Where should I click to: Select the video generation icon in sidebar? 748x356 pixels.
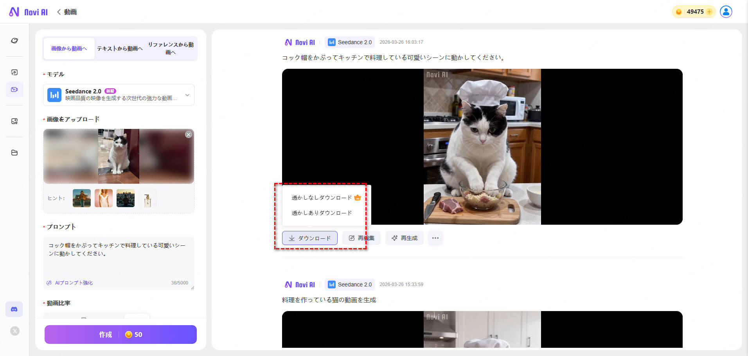click(14, 89)
